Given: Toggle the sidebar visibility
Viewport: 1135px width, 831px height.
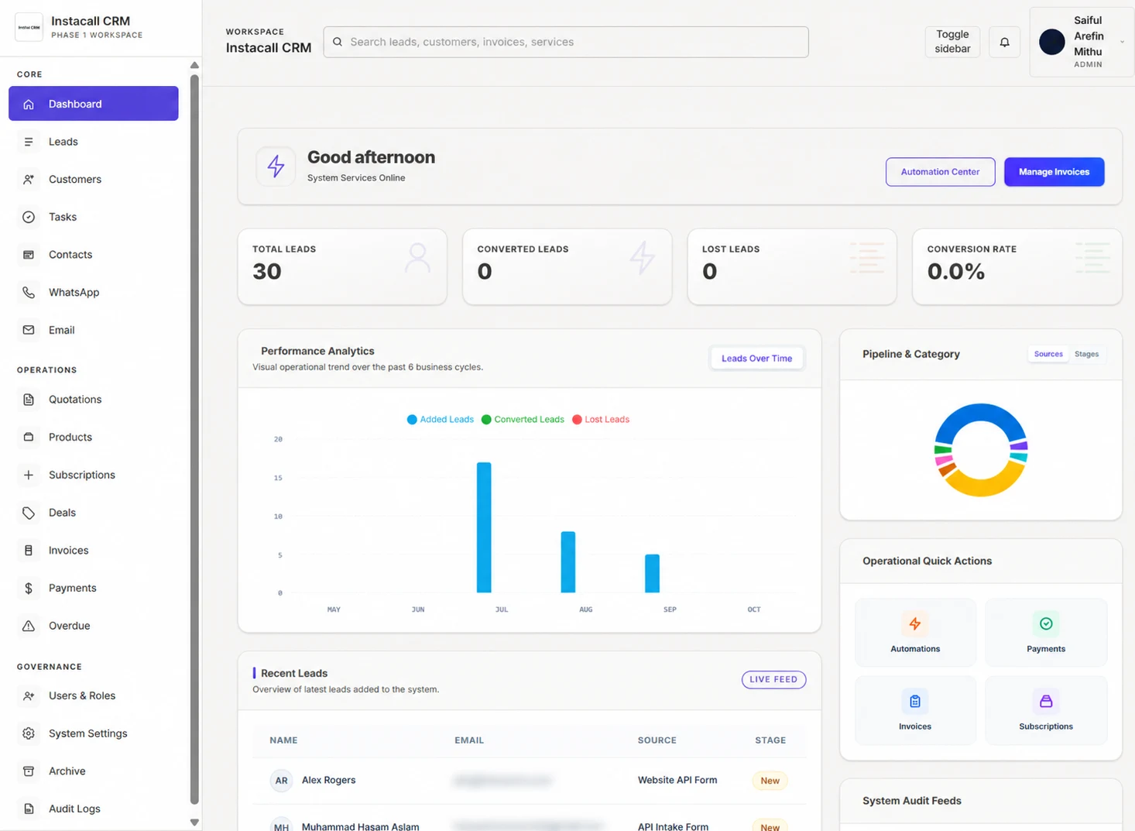Looking at the screenshot, I should click(x=952, y=42).
